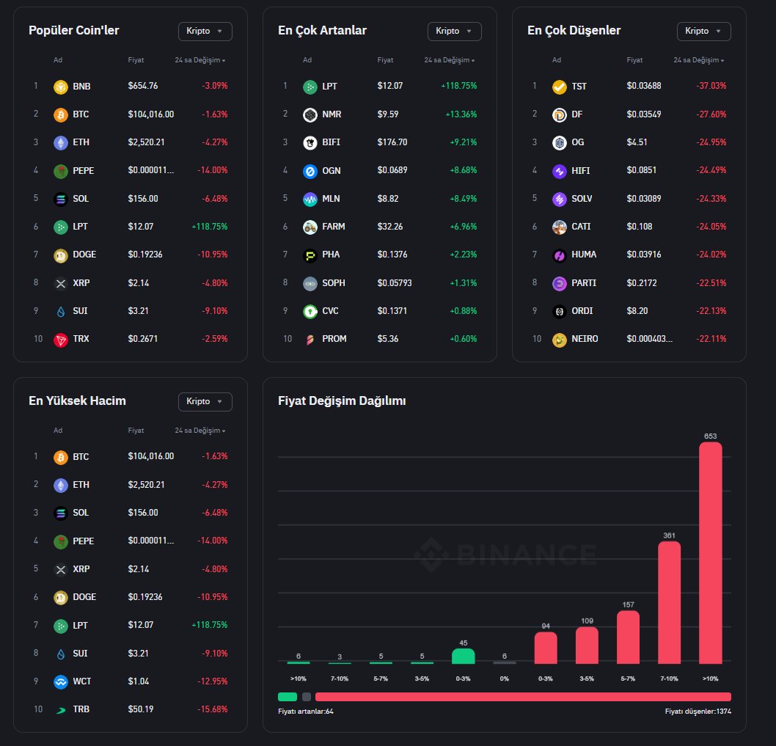Open the OGN row in En Çok Artanlar
The width and height of the screenshot is (776, 746).
point(379,171)
